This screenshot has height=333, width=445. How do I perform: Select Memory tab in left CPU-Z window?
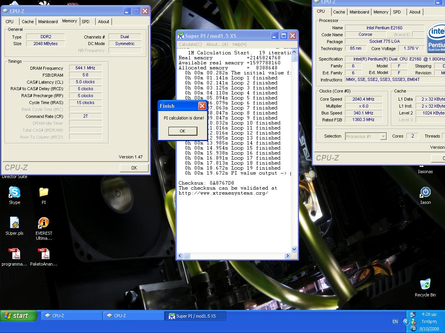(70, 21)
